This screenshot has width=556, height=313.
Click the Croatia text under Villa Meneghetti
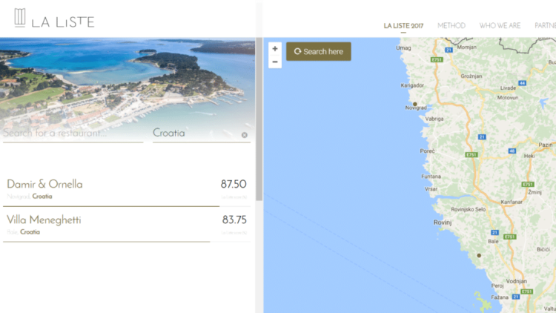pos(30,232)
